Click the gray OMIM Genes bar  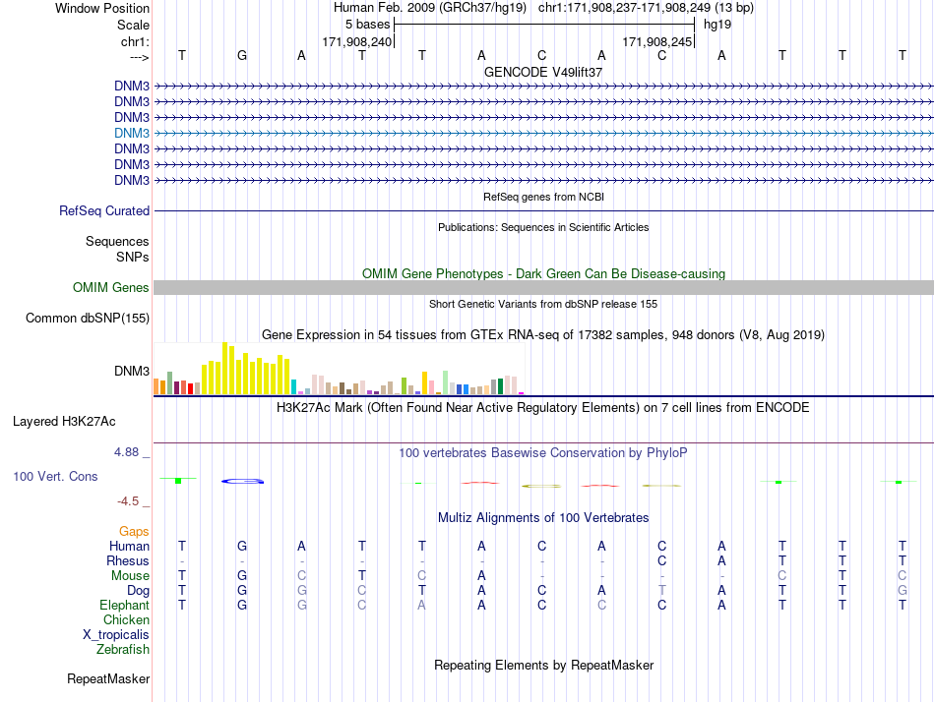543,288
